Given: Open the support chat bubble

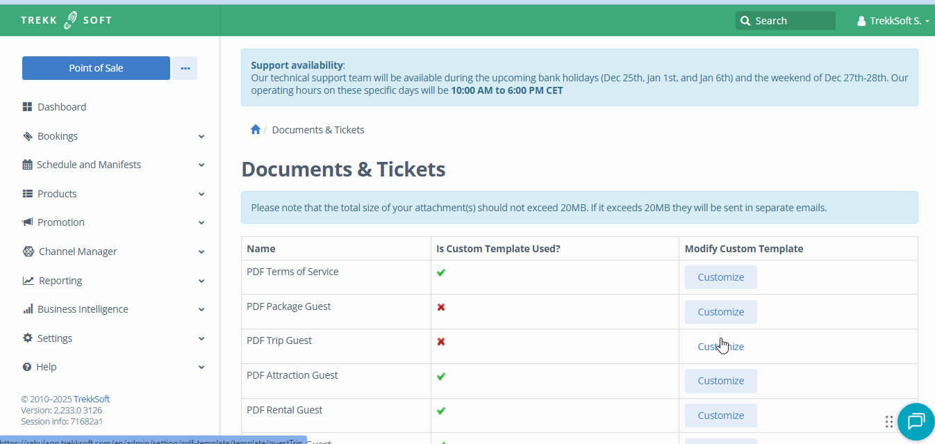Looking at the screenshot, I should (x=915, y=422).
